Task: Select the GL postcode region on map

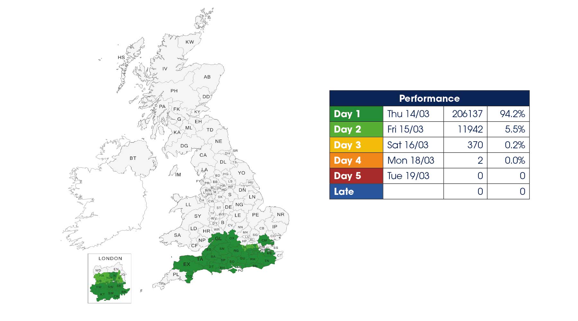Action: [218, 239]
